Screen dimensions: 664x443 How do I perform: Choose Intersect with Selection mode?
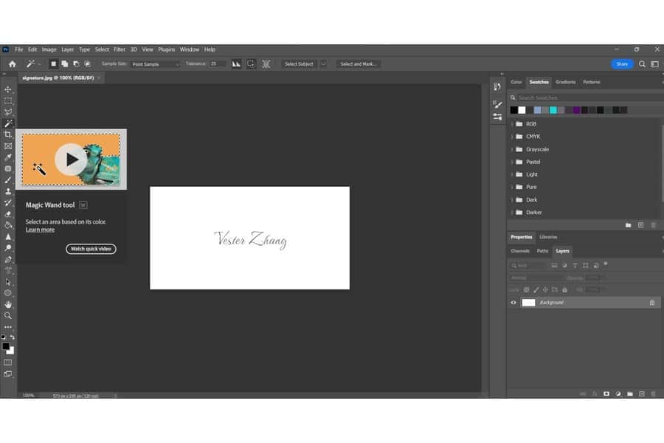88,64
